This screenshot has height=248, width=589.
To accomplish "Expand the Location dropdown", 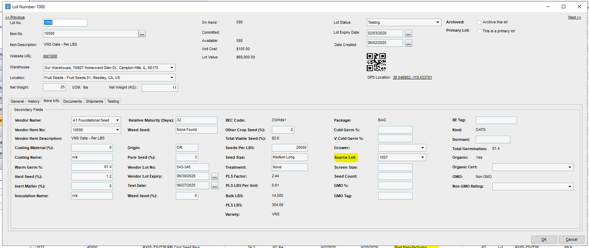I will 172,78.
